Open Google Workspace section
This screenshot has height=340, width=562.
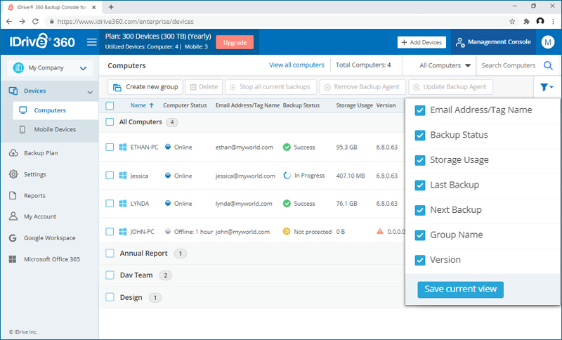click(49, 238)
